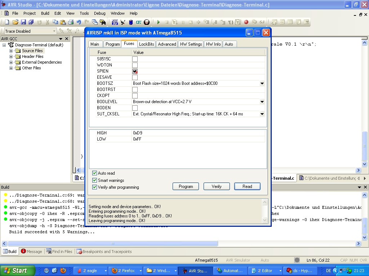Enable the BODEN fuse checkbox

[x=135, y=108]
